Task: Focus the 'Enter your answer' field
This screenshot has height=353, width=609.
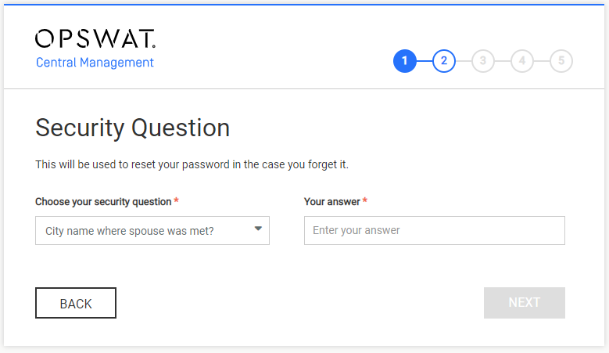Action: 435,231
